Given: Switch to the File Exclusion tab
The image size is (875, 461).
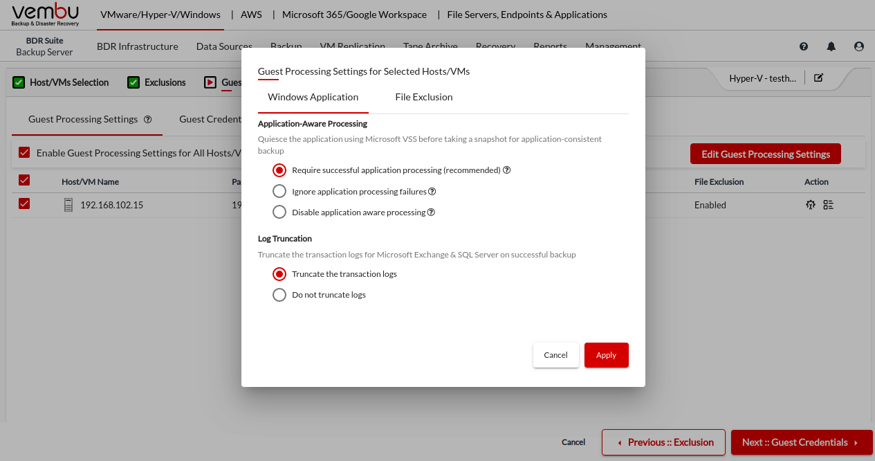Looking at the screenshot, I should coord(424,97).
